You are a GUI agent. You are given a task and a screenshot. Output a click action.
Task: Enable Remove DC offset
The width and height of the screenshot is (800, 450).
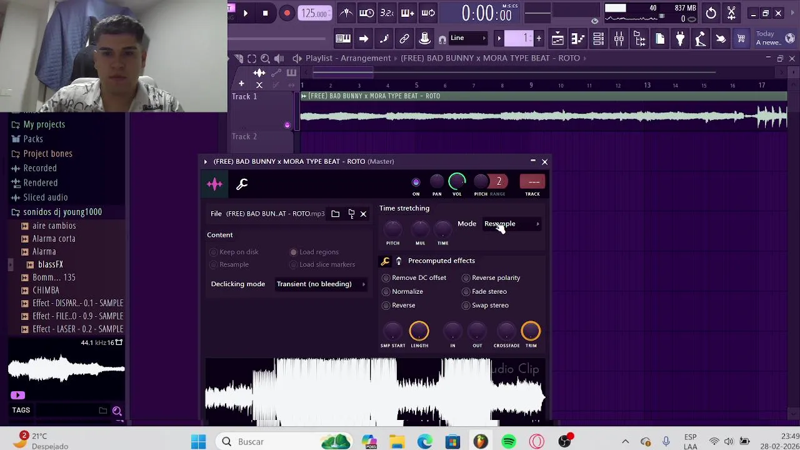414,277
